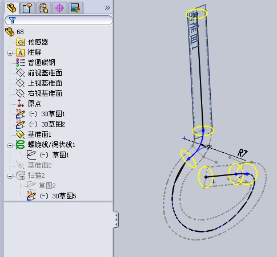Select the root part name 68
Image resolution: width=277 pixels, height=257 pixels.
point(20,32)
